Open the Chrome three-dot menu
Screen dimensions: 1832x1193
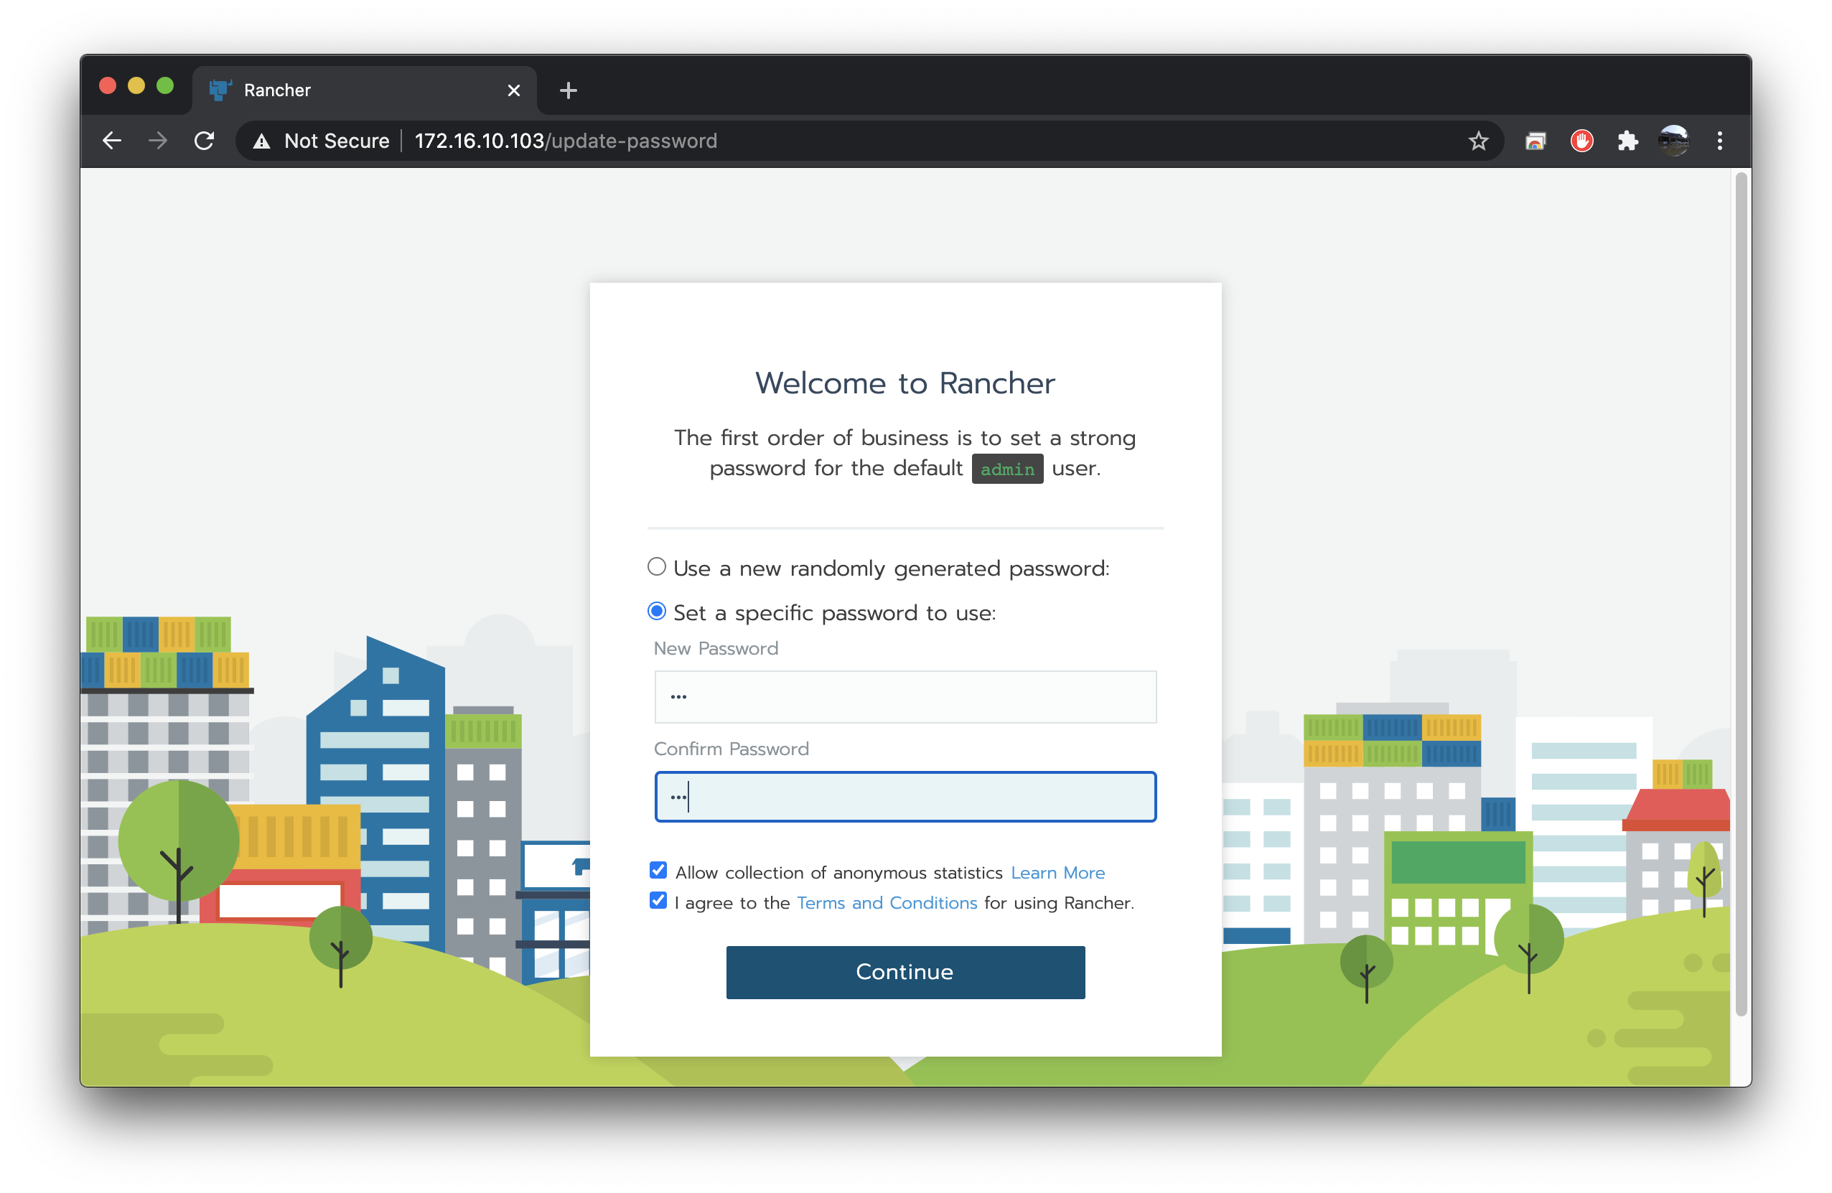coord(1719,141)
